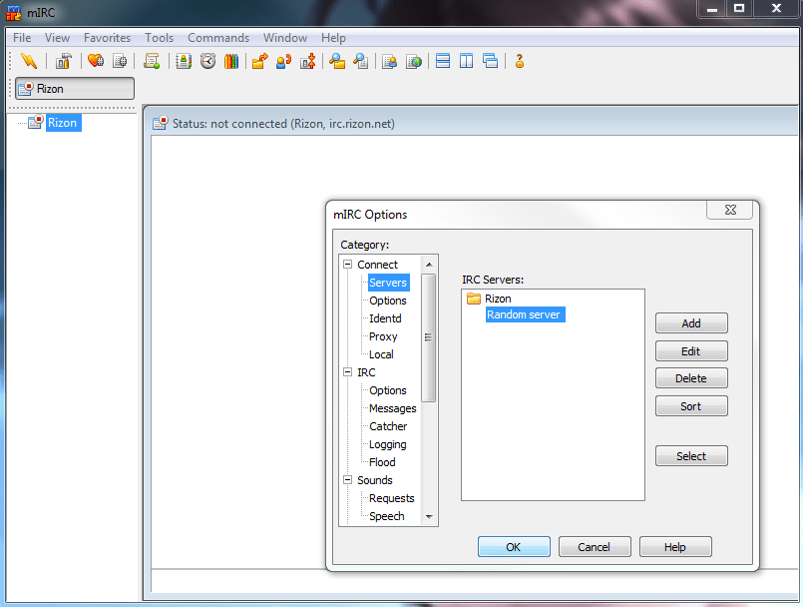The image size is (803, 607).
Task: Confirm options with the OK button
Action: (514, 546)
